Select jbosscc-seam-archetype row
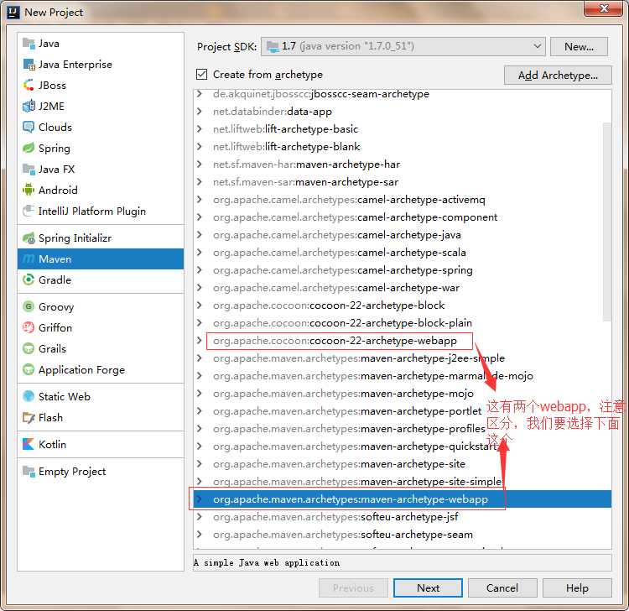Screen dimensions: 629x611 pyautogui.click(x=403, y=94)
